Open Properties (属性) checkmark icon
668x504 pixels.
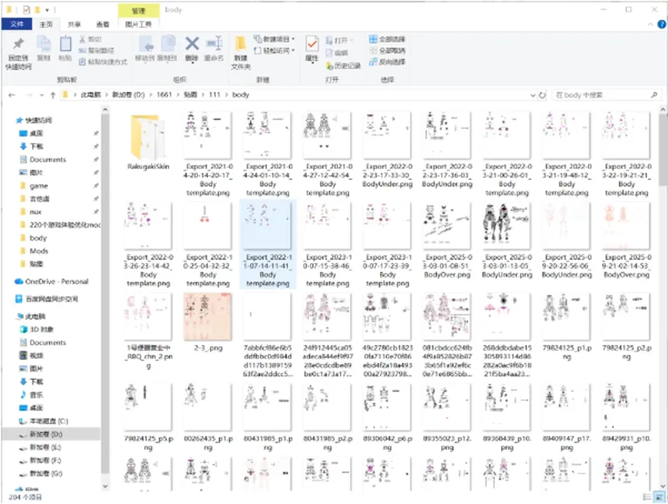click(312, 44)
